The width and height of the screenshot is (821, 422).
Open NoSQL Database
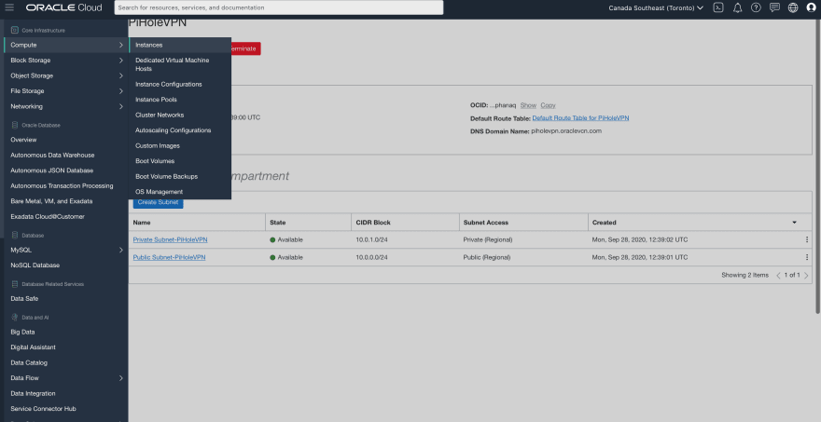[35, 265]
